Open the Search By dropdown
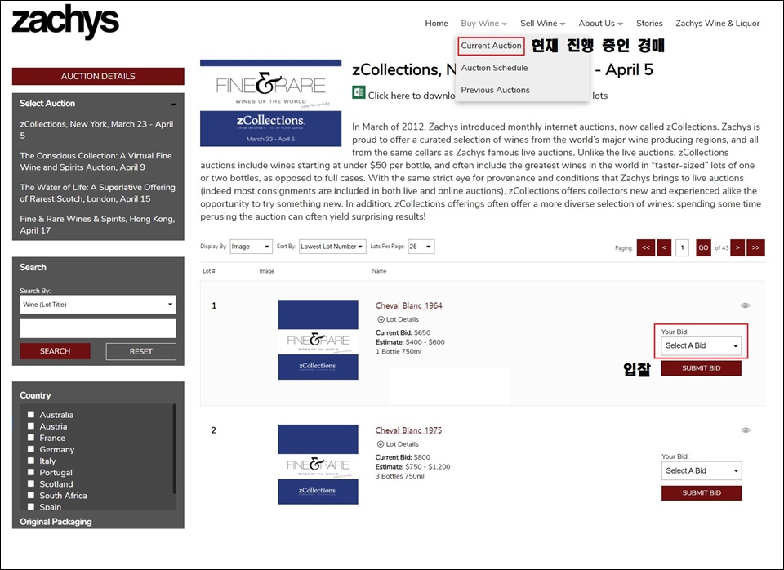This screenshot has height=570, width=784. [x=98, y=305]
